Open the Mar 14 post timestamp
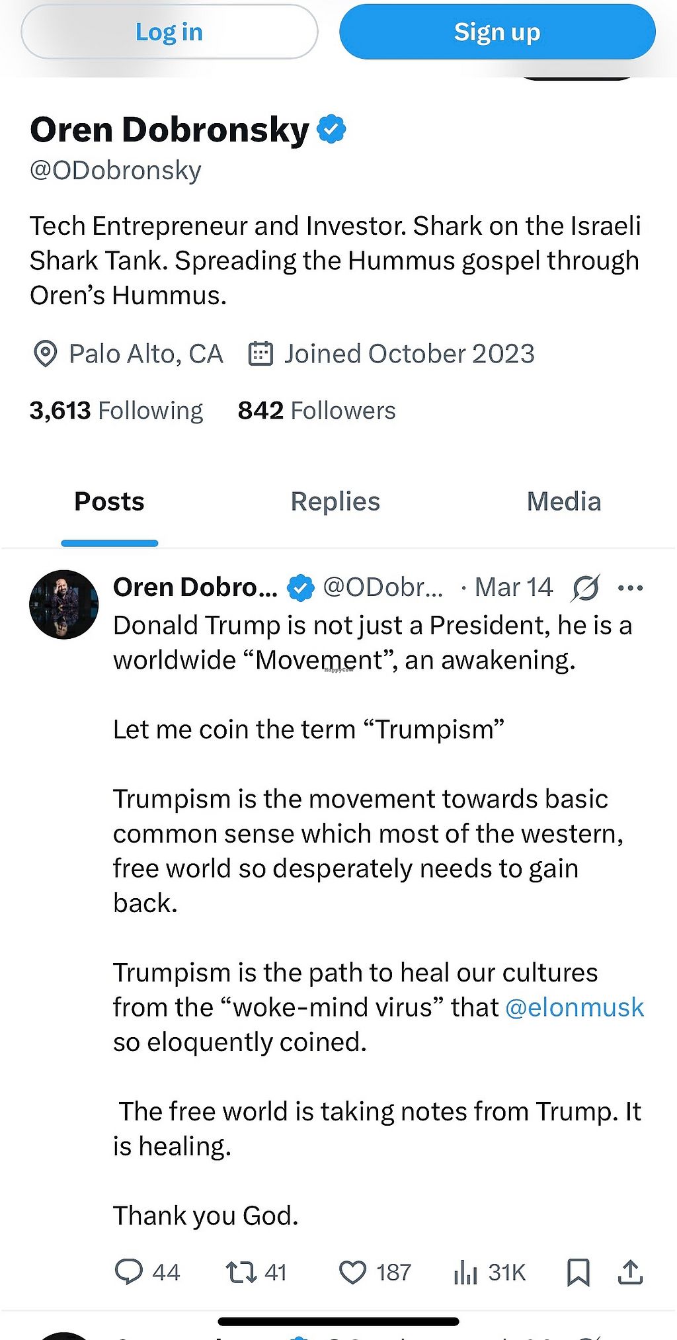677x1340 pixels. [513, 587]
